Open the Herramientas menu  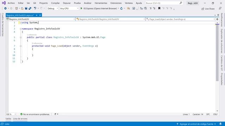tap(101, 3)
